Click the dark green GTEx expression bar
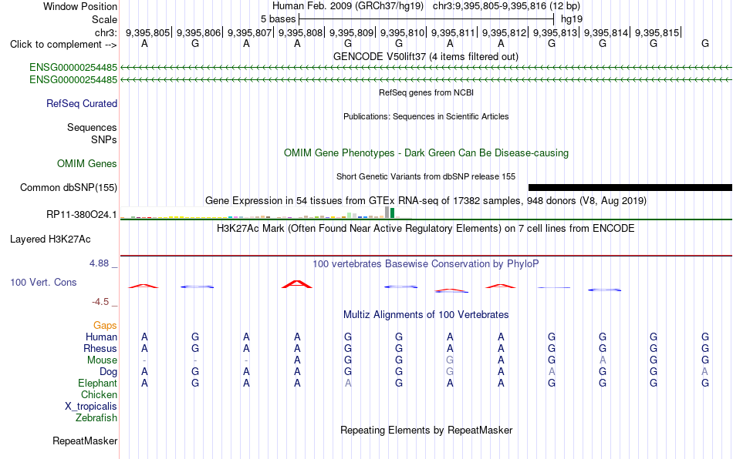The width and height of the screenshot is (733, 459). 393,213
